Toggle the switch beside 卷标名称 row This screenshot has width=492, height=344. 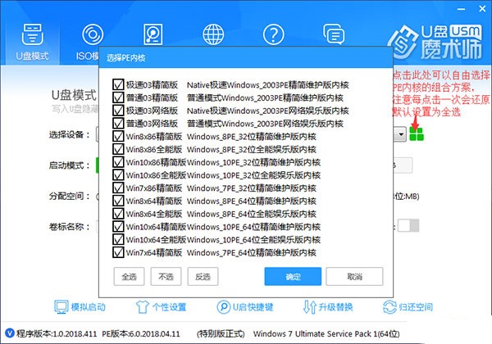[x=408, y=225]
